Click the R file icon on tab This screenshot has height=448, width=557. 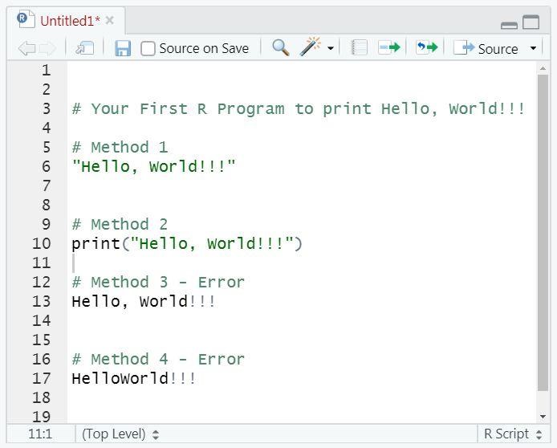click(26, 18)
